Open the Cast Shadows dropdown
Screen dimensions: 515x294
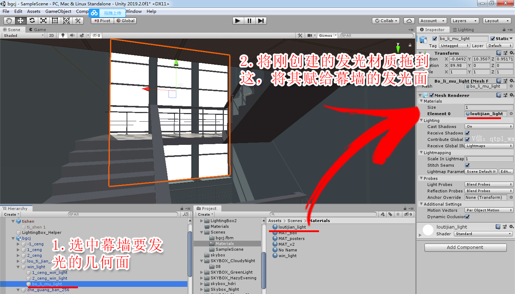click(489, 126)
